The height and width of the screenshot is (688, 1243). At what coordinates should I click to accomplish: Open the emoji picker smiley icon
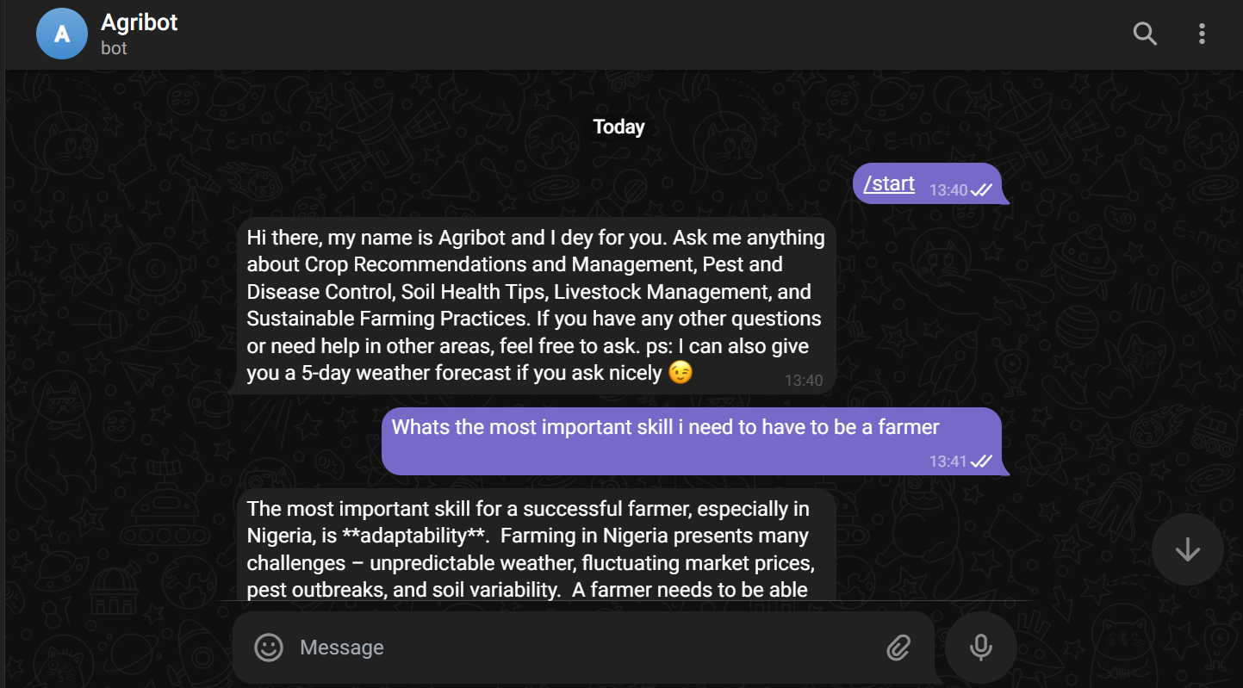(x=269, y=648)
